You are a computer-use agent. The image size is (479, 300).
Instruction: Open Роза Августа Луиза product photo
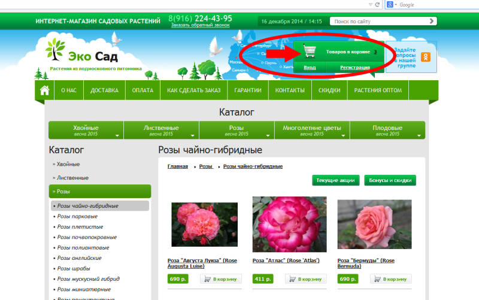point(204,225)
